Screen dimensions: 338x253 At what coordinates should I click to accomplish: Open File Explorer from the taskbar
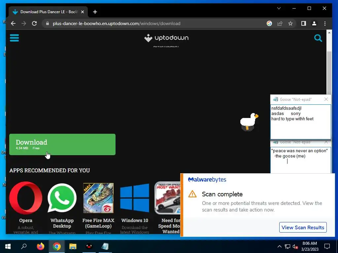(73, 246)
